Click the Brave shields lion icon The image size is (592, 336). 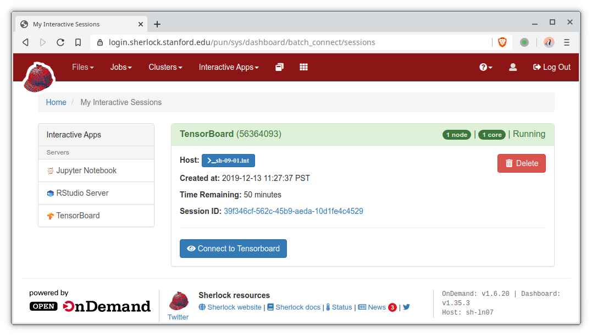point(502,42)
